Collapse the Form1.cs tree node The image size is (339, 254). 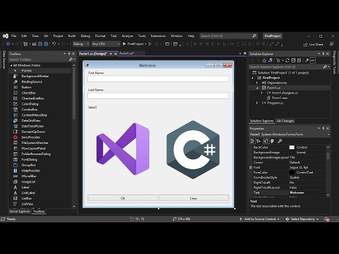point(257,88)
